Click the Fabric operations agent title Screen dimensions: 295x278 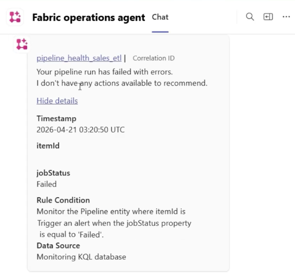click(x=88, y=18)
